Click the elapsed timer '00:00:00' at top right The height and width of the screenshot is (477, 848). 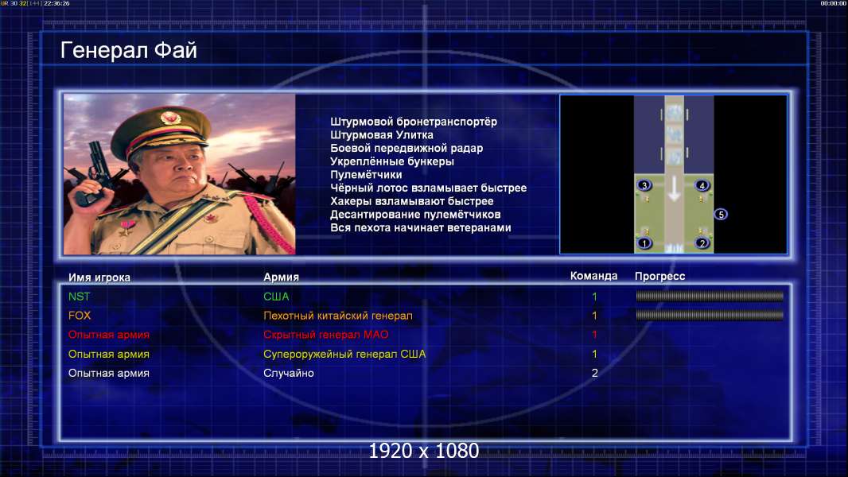(833, 3)
